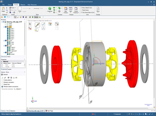156x116 pixels.
Task: Open the Remember orientation Default dropdown
Action: (19, 89)
